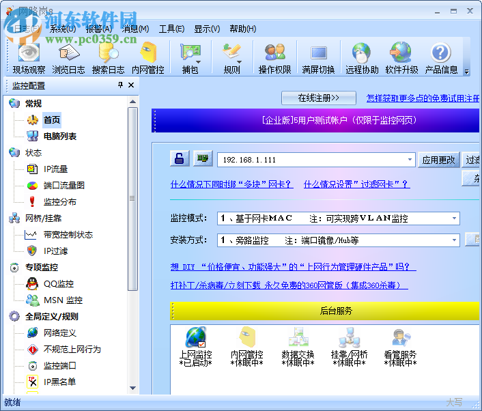Select IP黑名单 tree item

[x=59, y=382]
